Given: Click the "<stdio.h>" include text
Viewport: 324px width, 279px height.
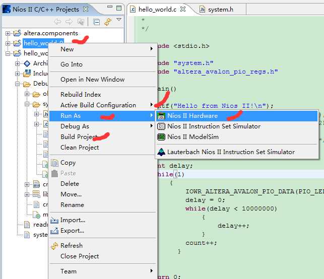Looking at the screenshot, I should tap(191, 46).
